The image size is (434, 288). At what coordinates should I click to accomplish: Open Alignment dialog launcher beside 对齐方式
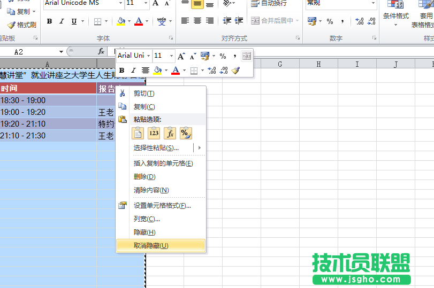click(x=298, y=38)
